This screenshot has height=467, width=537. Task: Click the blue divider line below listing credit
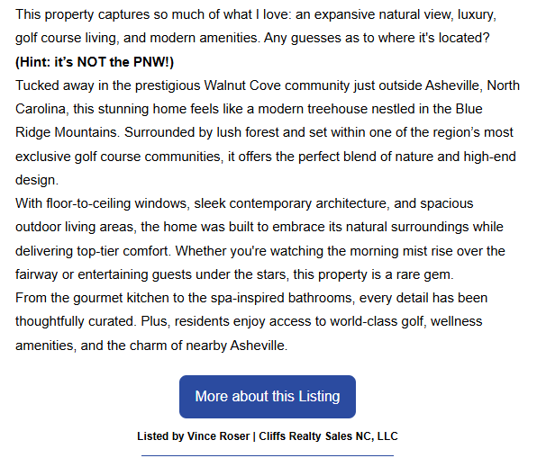click(268, 455)
